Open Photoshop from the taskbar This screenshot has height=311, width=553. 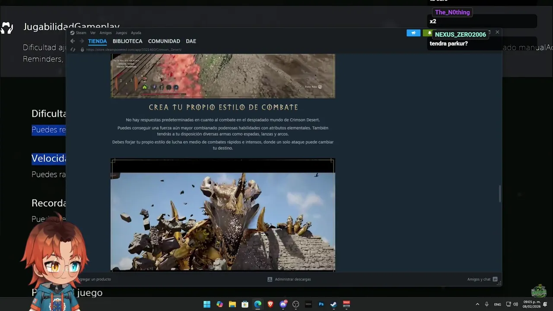point(321,304)
